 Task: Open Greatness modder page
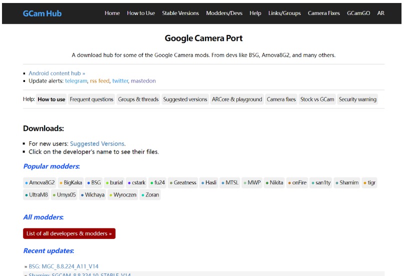coord(182,182)
